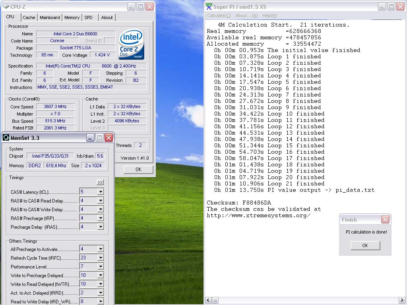Click the Core Speed value 3607.3 MHz
Screen dimensions: 407x305
click(55, 106)
